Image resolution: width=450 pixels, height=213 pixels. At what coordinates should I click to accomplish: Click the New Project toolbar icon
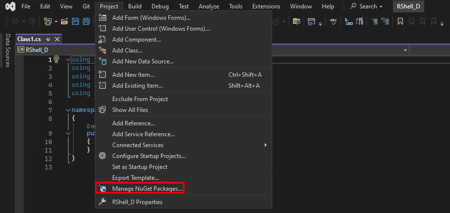(x=48, y=21)
